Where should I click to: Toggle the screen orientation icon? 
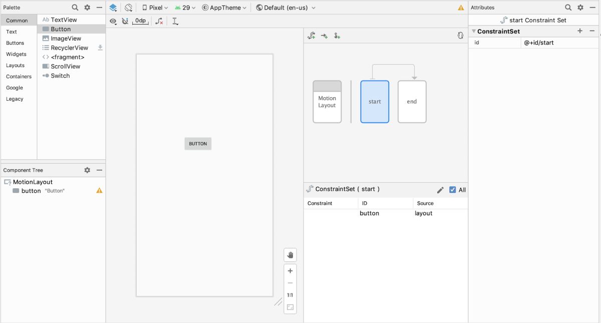[129, 8]
